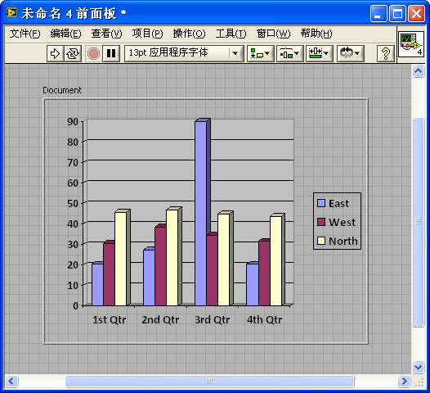Select the tall East 3rd Qtr bar
This screenshot has width=430, height=393.
(201, 213)
